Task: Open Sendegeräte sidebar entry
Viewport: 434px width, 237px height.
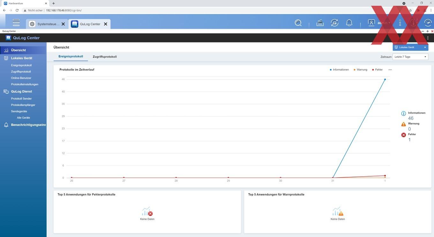Action: point(19,111)
